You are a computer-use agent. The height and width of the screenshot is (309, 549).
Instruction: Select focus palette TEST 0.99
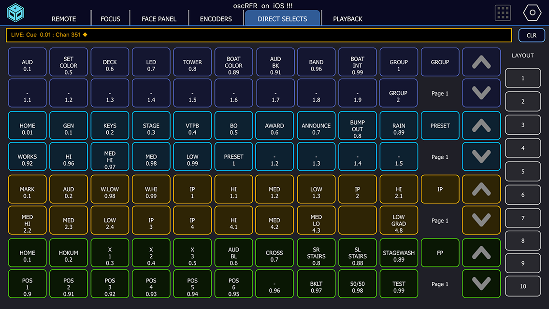point(398,284)
